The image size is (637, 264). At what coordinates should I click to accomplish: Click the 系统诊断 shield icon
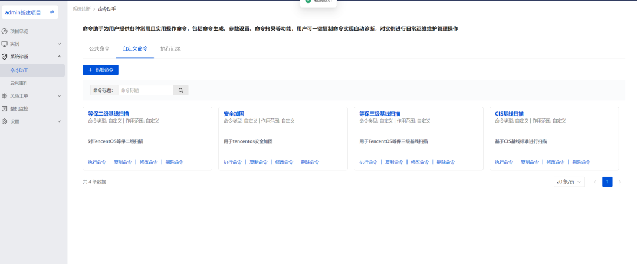tap(5, 57)
